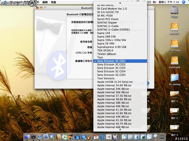Select Sony Ericsson 3G CID2 entry
This screenshot has height=141, width=189.
[x=120, y=64]
